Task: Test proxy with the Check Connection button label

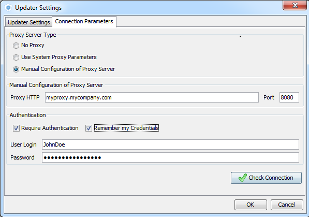Action: tap(271, 178)
